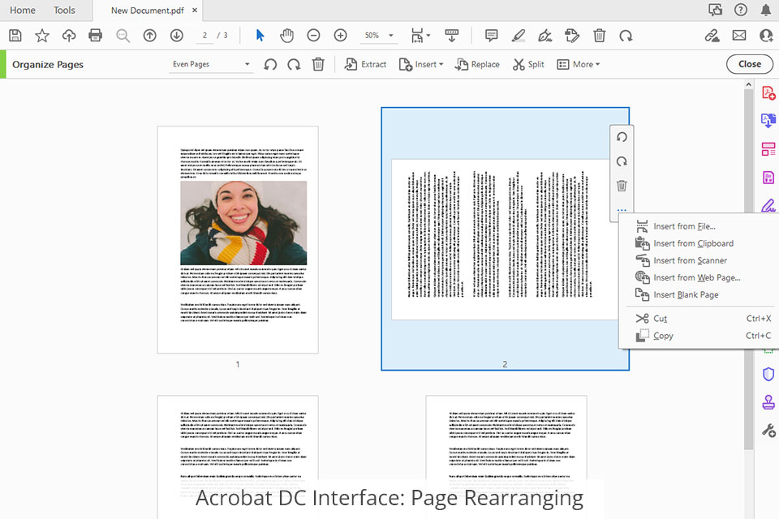Click trash icon in top toolbar

[x=599, y=35]
